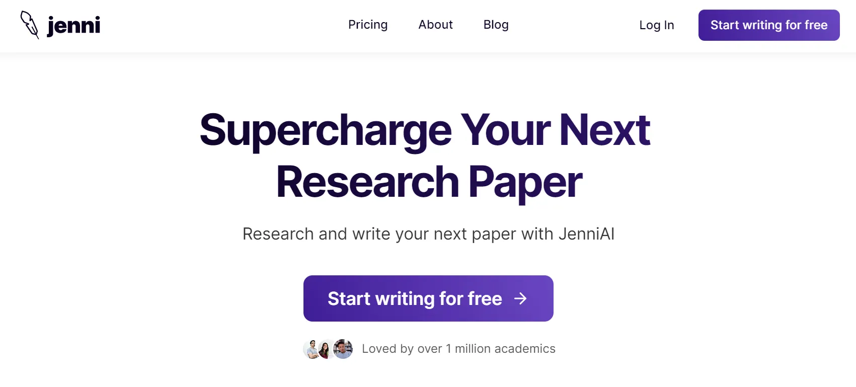Click the Log In link
Image resolution: width=856 pixels, height=387 pixels.
point(656,25)
